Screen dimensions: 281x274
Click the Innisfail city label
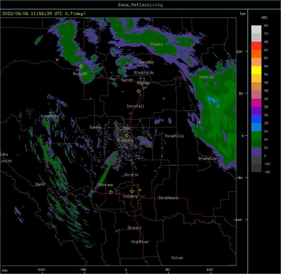point(135,106)
